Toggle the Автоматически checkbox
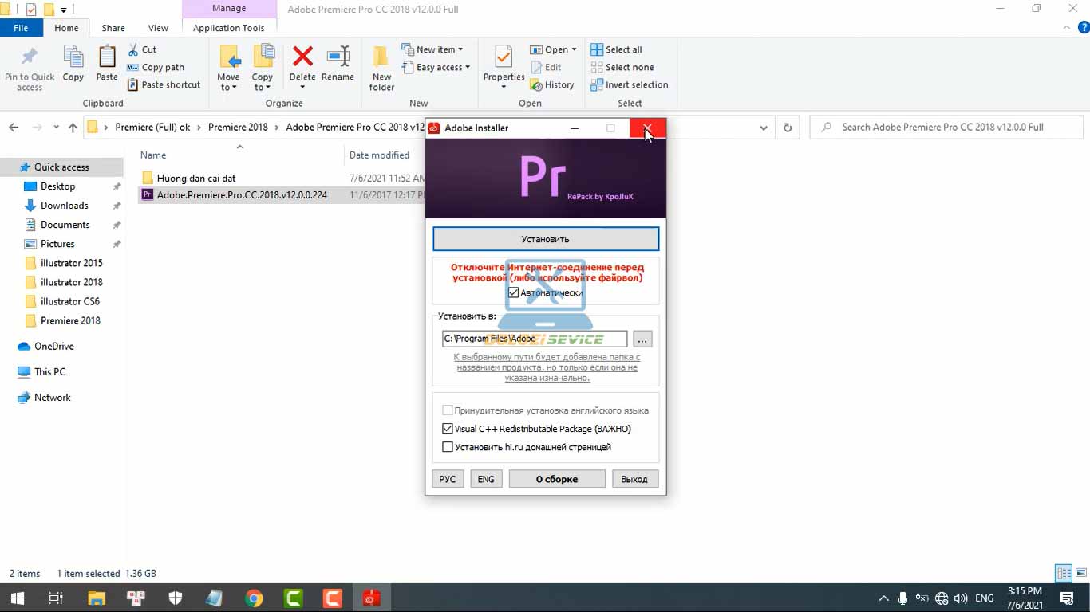 point(514,293)
